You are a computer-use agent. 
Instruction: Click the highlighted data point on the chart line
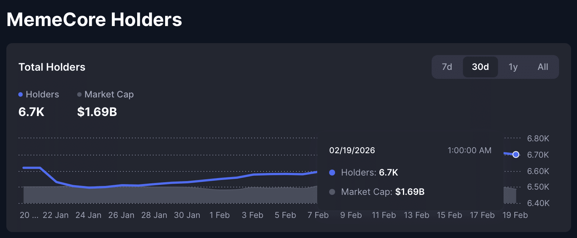tap(515, 154)
